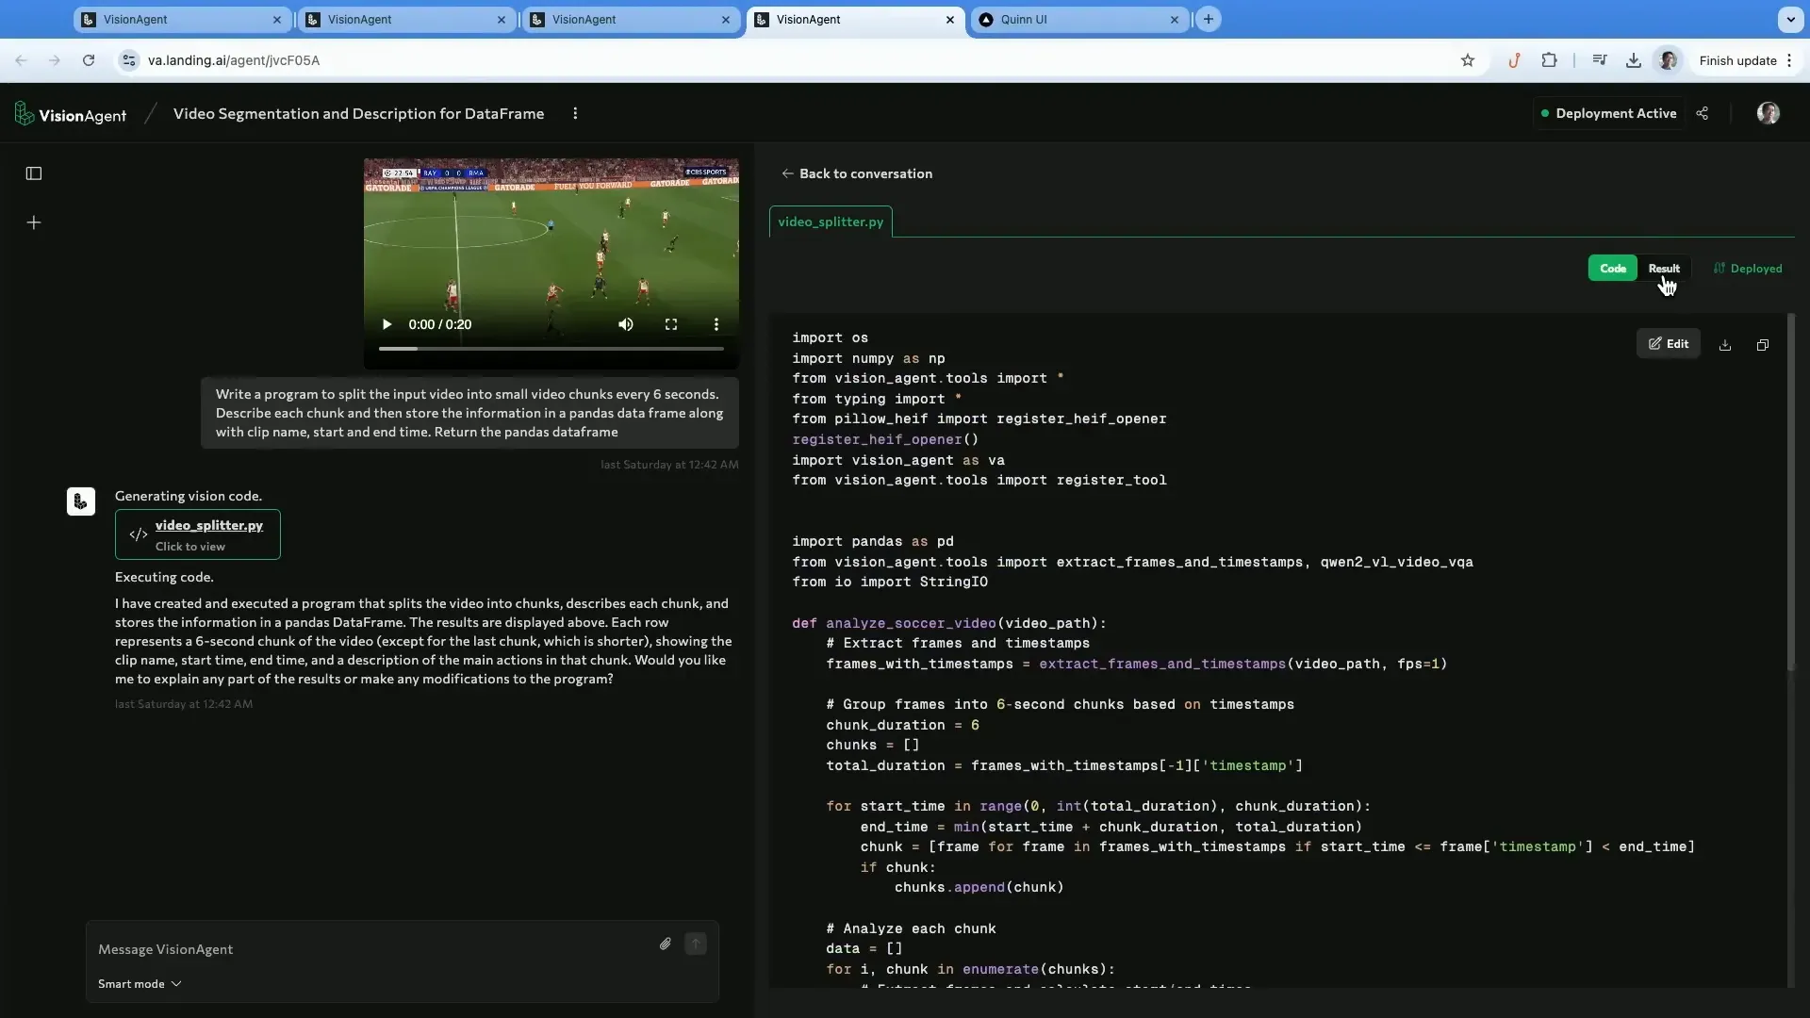1810x1018 pixels.
Task: Select the video_splitter.py file tab
Action: [x=831, y=222]
